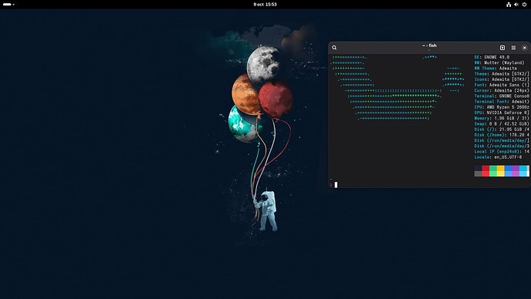The height and width of the screenshot is (299, 531).
Task: Click the "Disk (/): 21.95 GiB" line
Action: pyautogui.click(x=502, y=129)
